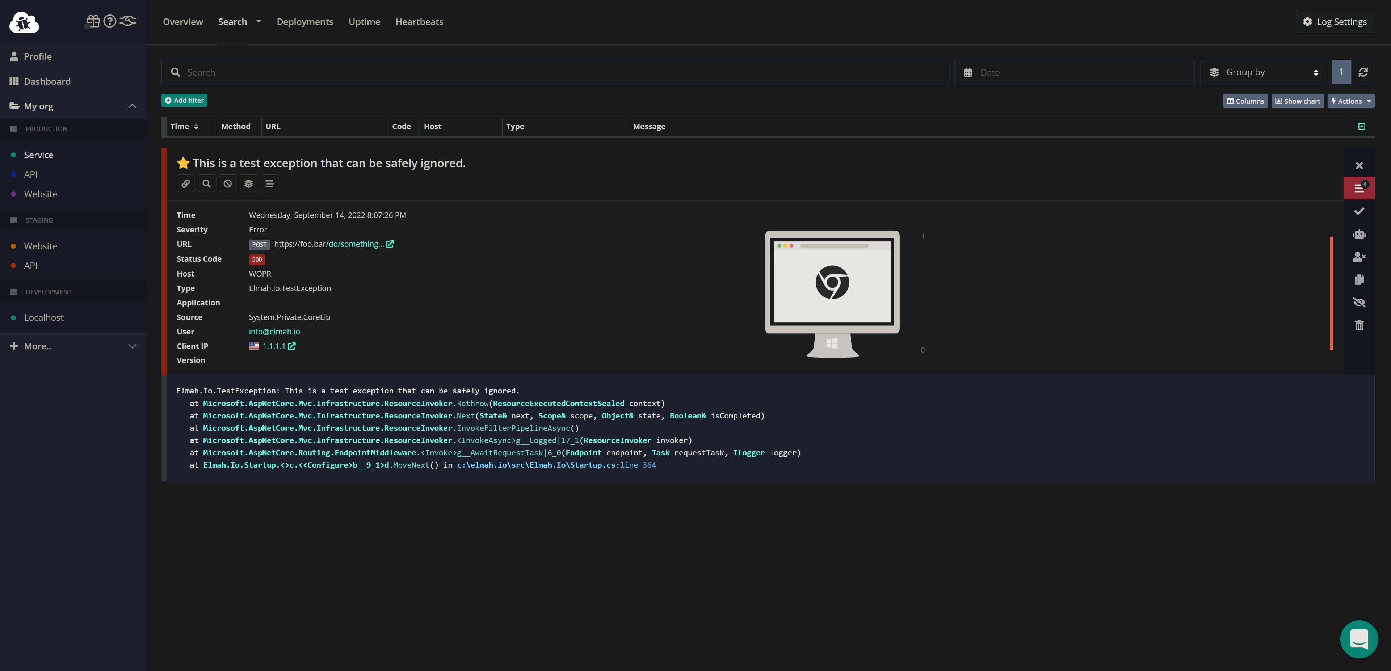Toggle the Show chart option

1298,101
